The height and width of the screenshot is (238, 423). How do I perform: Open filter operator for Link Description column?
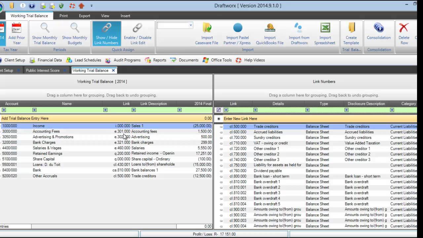pos(134,110)
